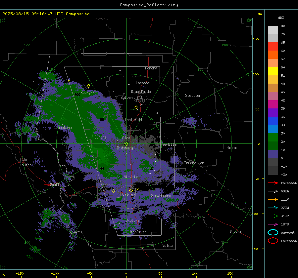Click the dBZ legend heading
The height and width of the screenshot is (278, 298).
[x=281, y=18]
